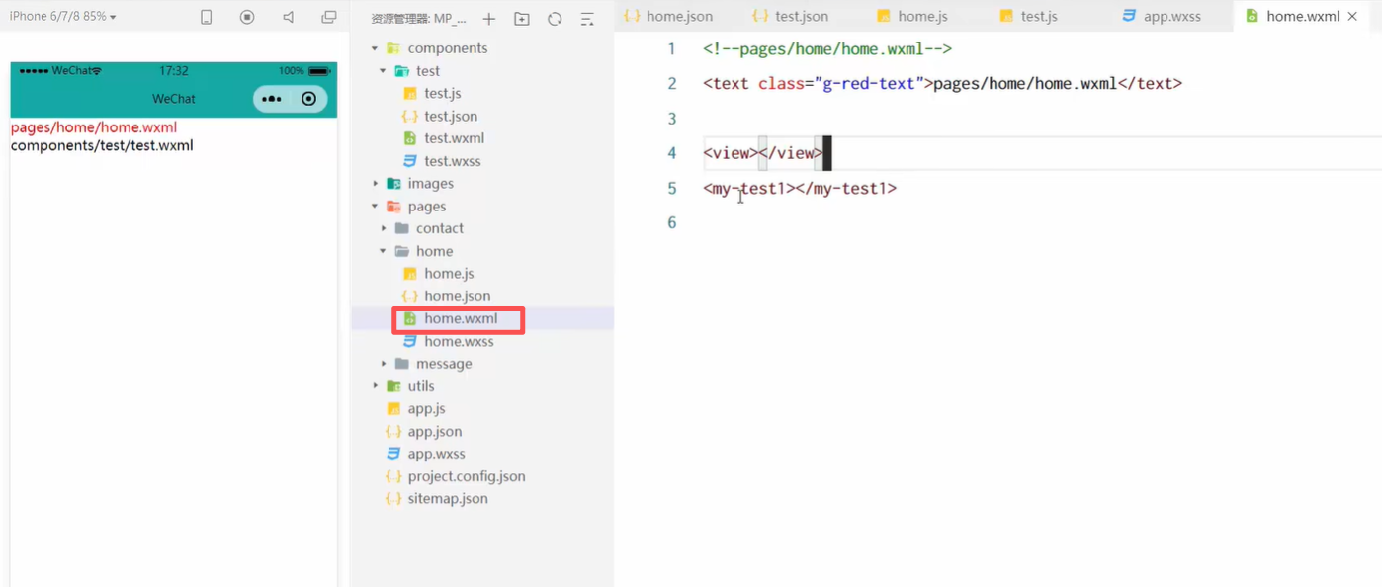Image resolution: width=1382 pixels, height=587 pixels.
Task: Click line number 6 in editor gutter
Action: click(x=672, y=222)
